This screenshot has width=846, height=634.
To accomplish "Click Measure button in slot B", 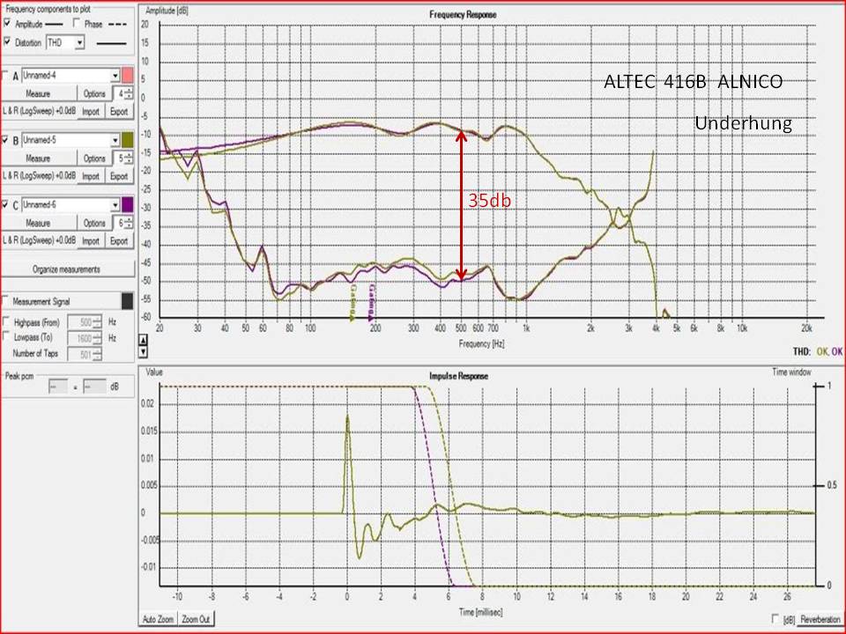I will click(x=38, y=158).
